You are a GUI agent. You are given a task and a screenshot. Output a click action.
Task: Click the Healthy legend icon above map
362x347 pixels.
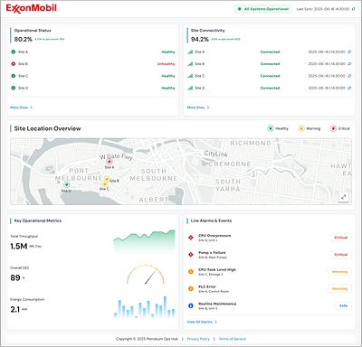[x=271, y=128]
